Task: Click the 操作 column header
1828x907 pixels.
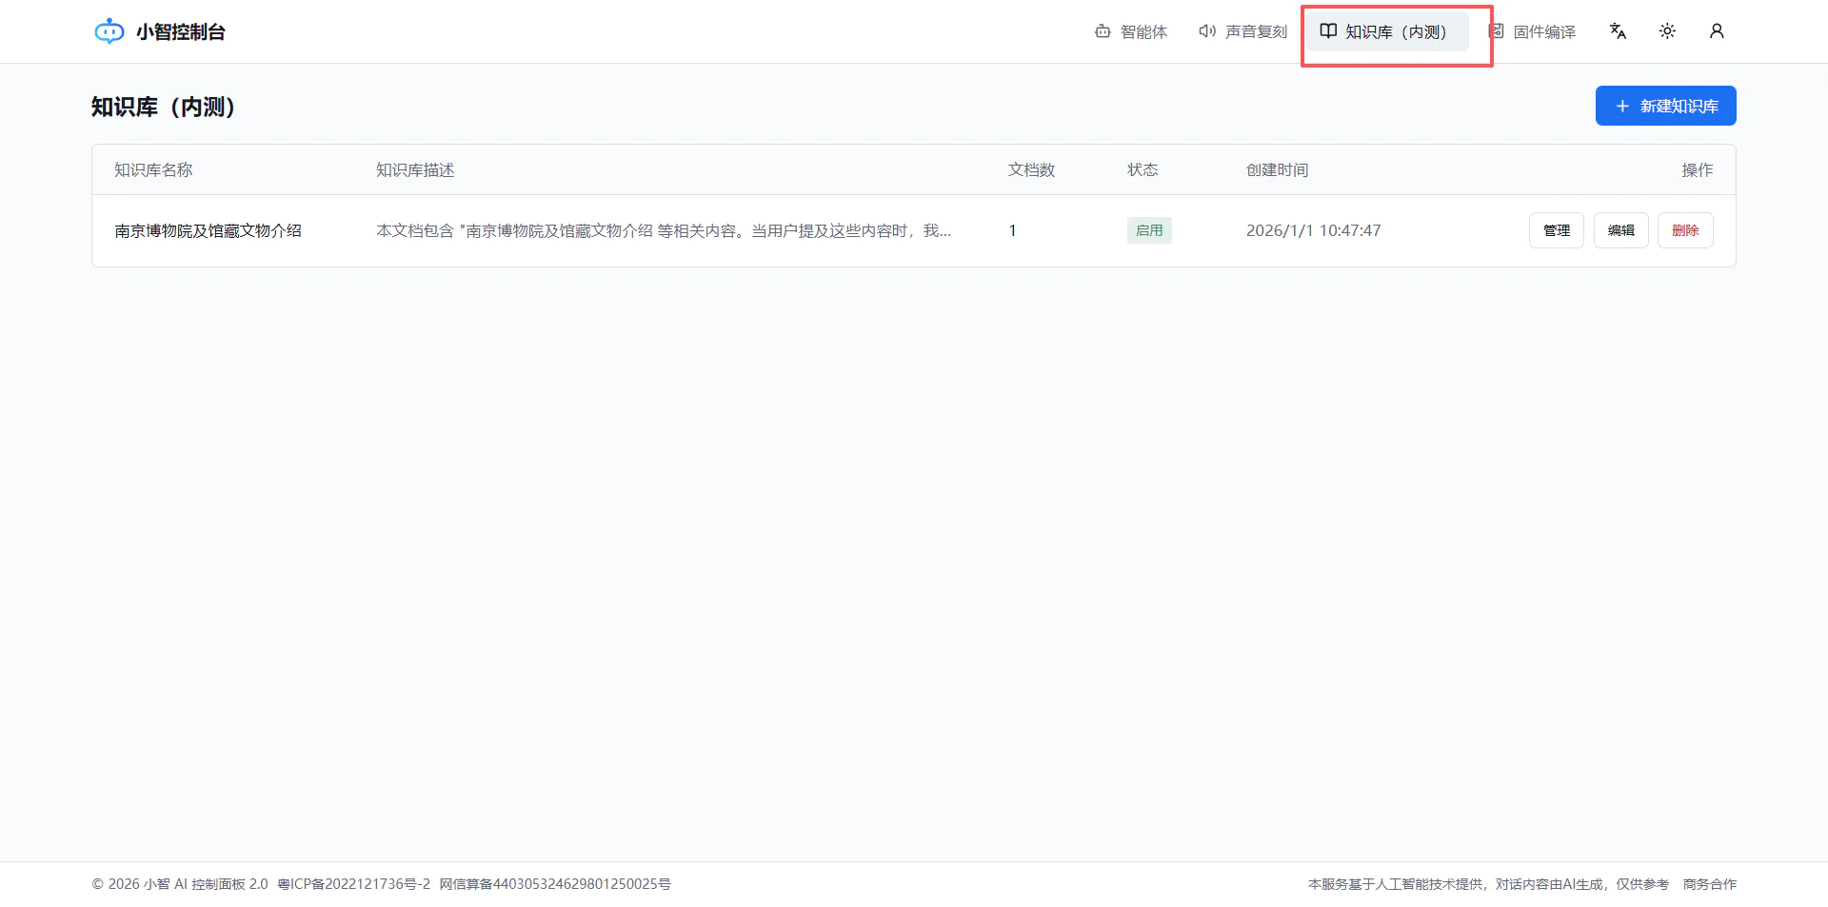Action: point(1697,169)
